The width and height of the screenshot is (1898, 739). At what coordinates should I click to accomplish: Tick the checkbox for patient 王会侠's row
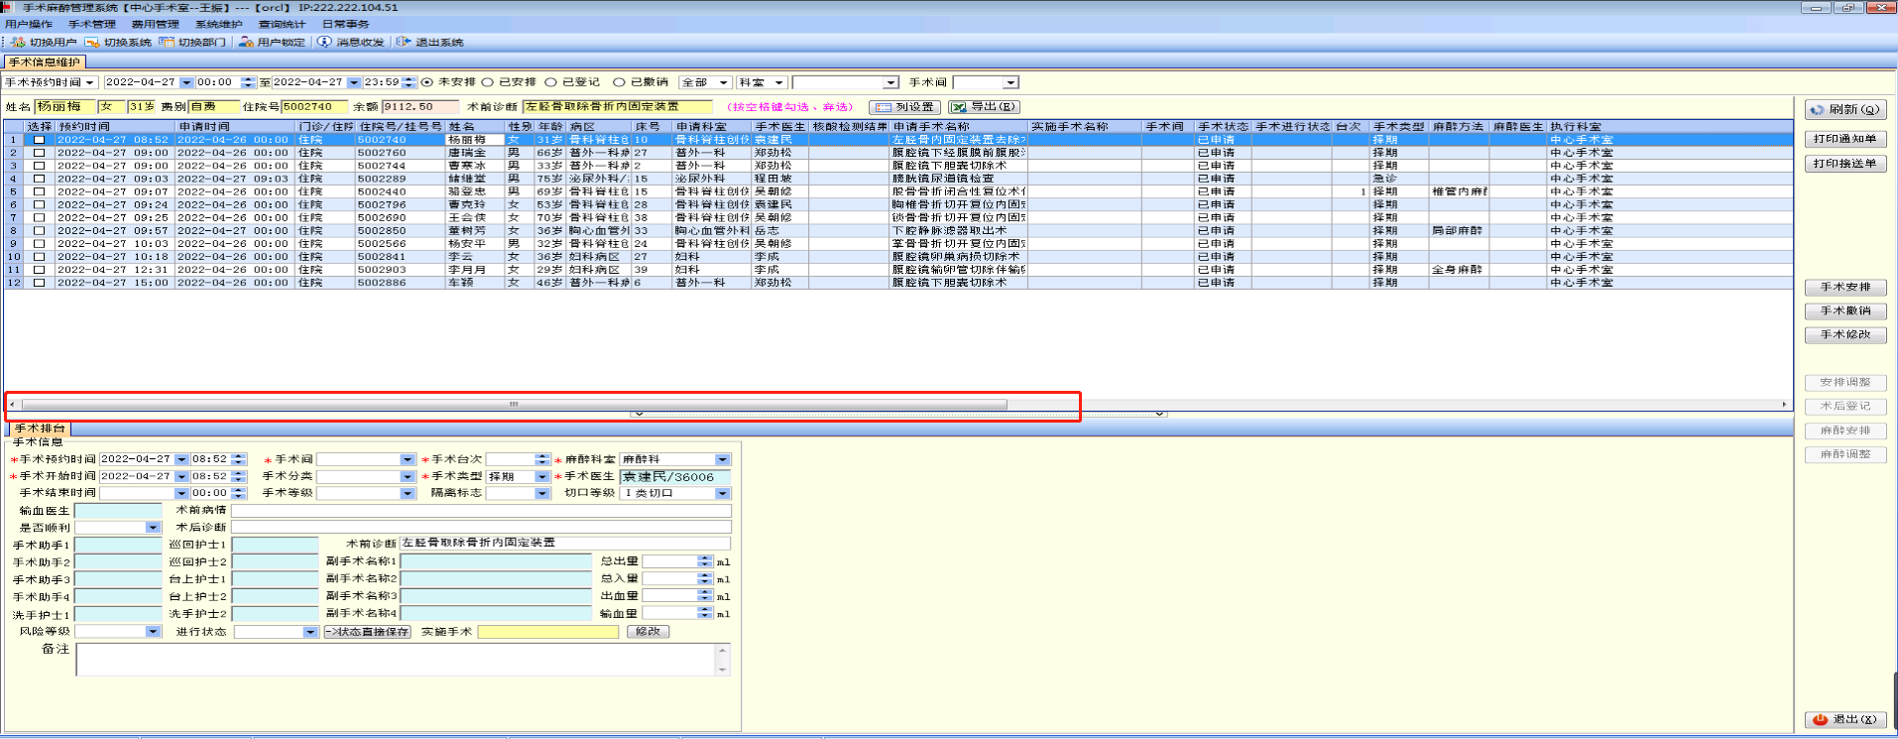pos(39,217)
